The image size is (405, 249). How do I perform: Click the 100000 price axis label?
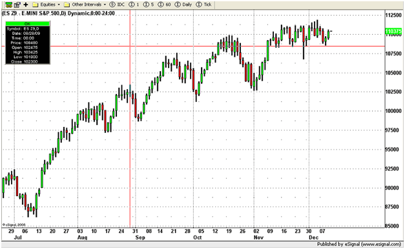coord(393,111)
